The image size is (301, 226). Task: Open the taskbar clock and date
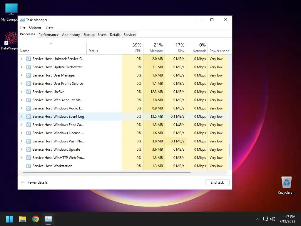tap(287, 219)
